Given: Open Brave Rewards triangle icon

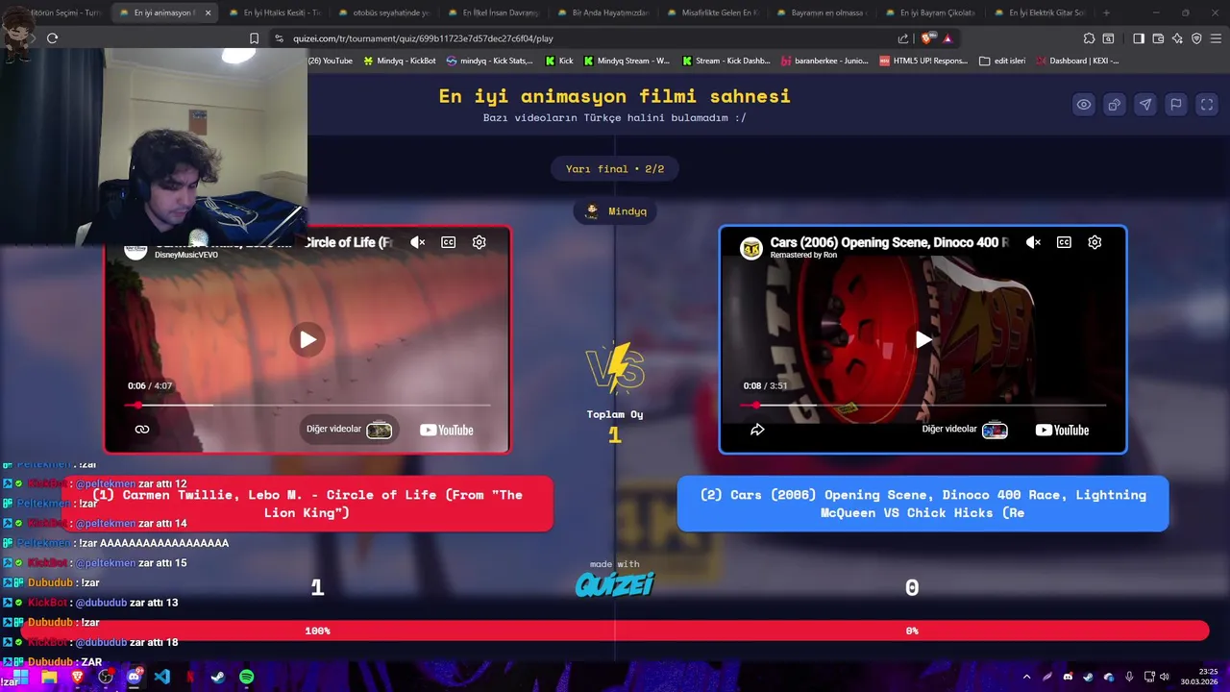Looking at the screenshot, I should [947, 38].
